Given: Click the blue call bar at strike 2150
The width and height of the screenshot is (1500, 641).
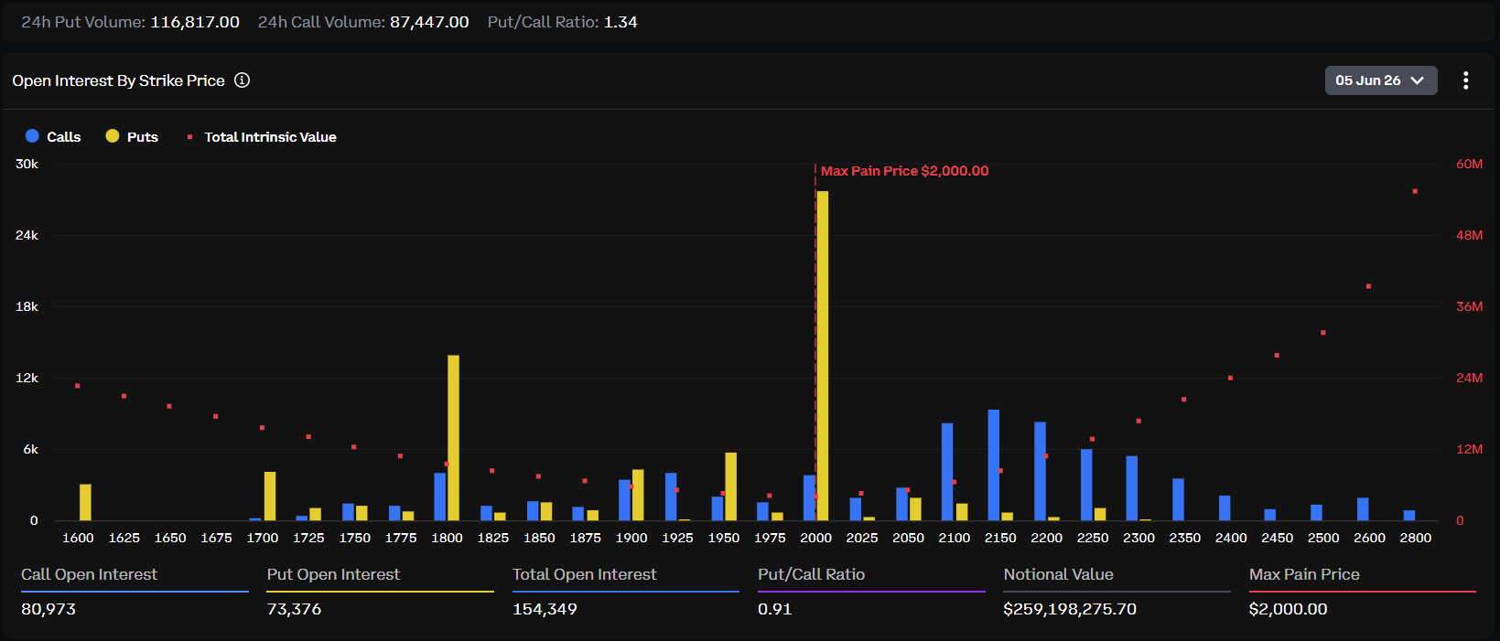Looking at the screenshot, I should pos(993,465).
